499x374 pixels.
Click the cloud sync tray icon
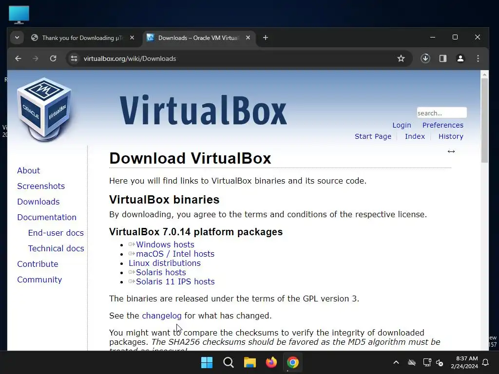(x=412, y=362)
